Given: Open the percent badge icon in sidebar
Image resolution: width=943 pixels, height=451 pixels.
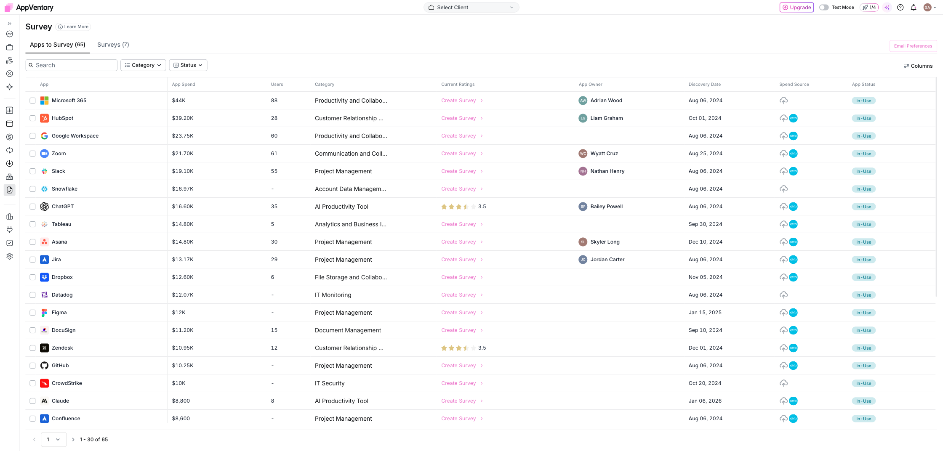Looking at the screenshot, I should click(9, 74).
